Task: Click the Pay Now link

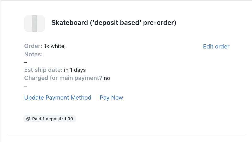Action: click(111, 98)
